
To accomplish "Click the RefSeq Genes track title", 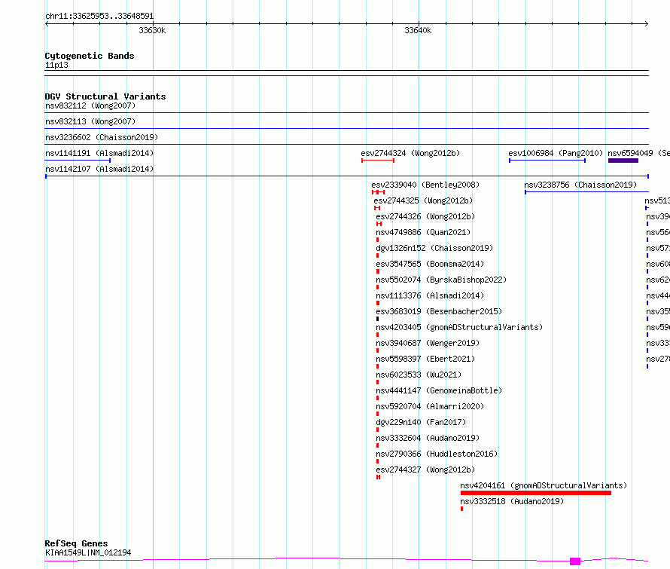I will coord(76,543).
